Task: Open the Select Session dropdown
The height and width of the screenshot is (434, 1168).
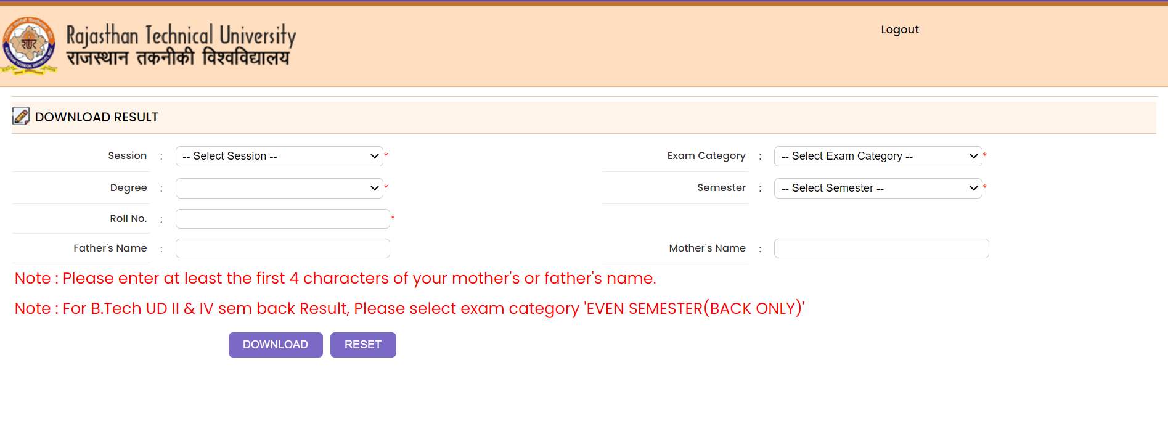Action: tap(279, 156)
